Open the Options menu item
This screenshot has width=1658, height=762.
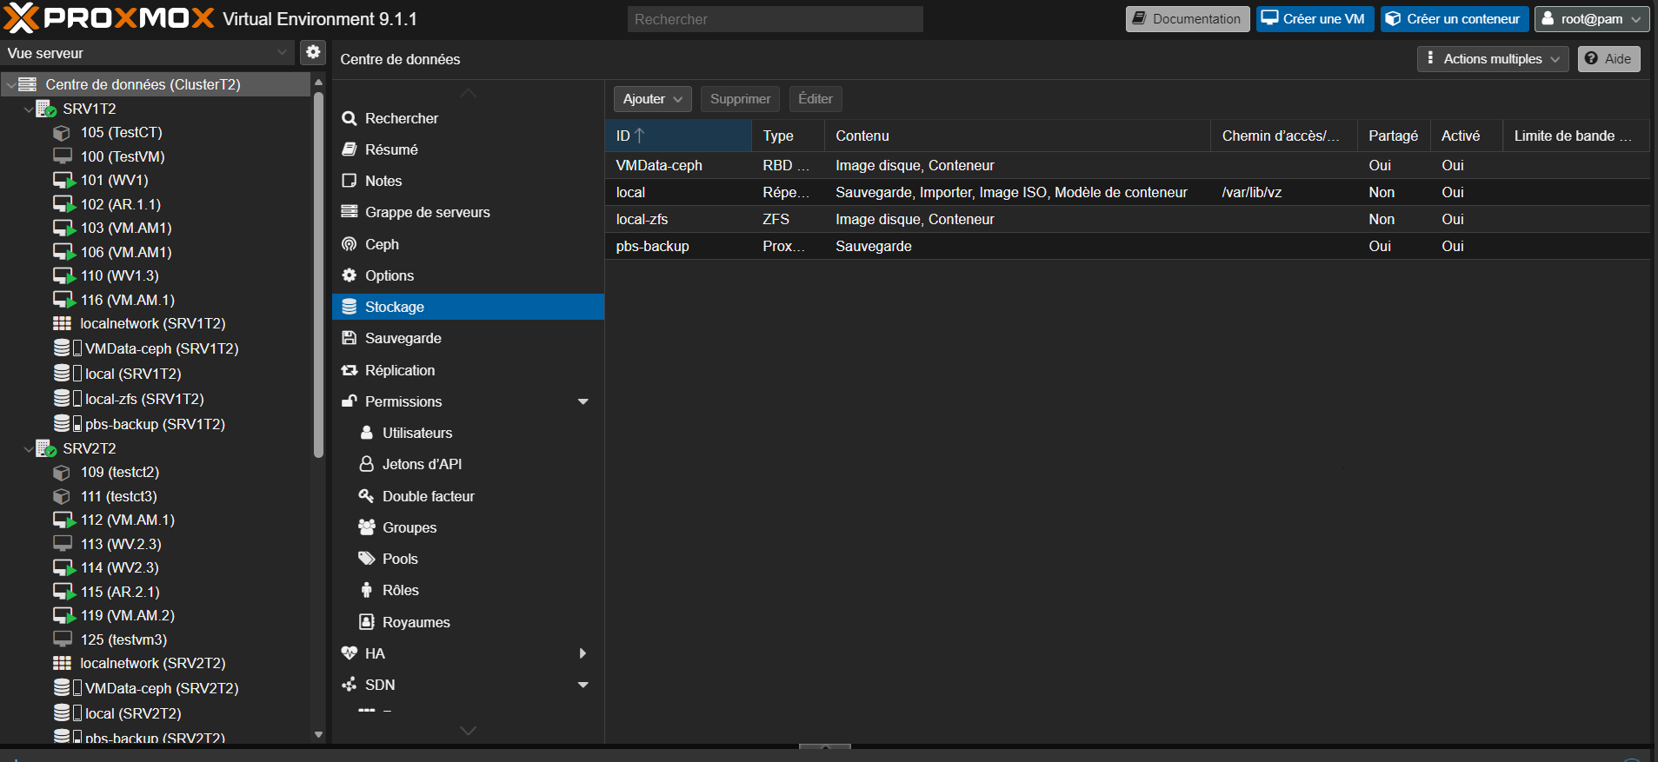(468, 275)
